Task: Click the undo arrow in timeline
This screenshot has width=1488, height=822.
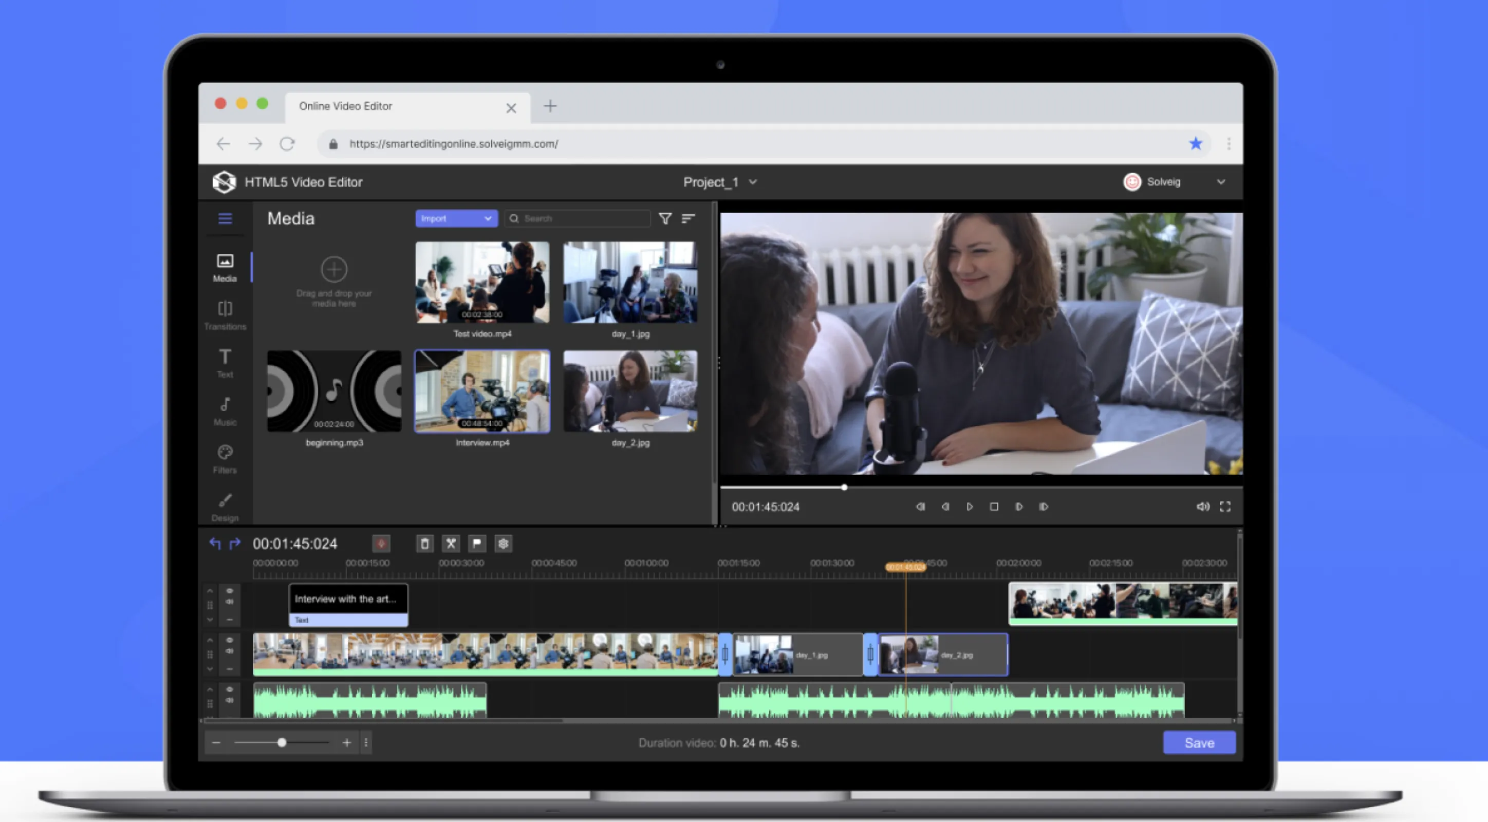Action: pyautogui.click(x=215, y=543)
